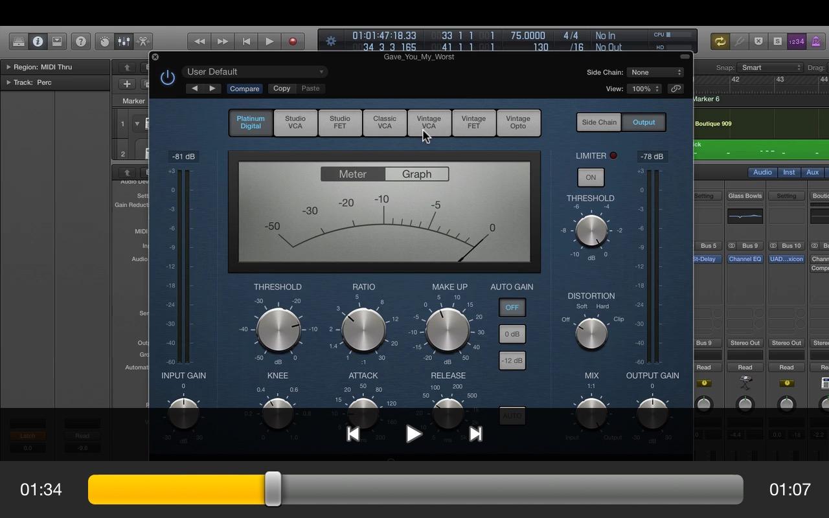
Task: Skip to next video with player button
Action: tap(475, 434)
